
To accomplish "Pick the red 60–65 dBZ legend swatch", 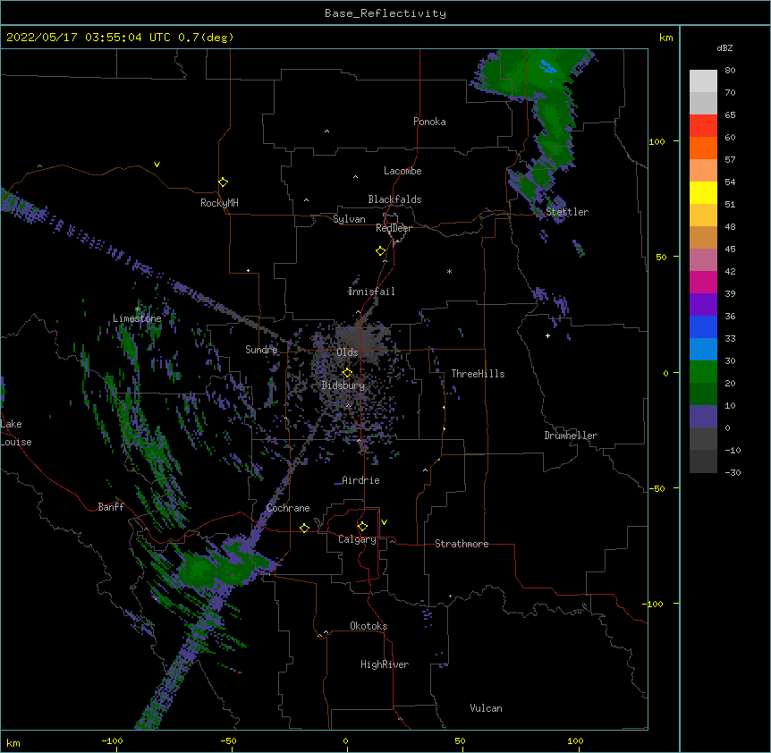I will coord(703,125).
